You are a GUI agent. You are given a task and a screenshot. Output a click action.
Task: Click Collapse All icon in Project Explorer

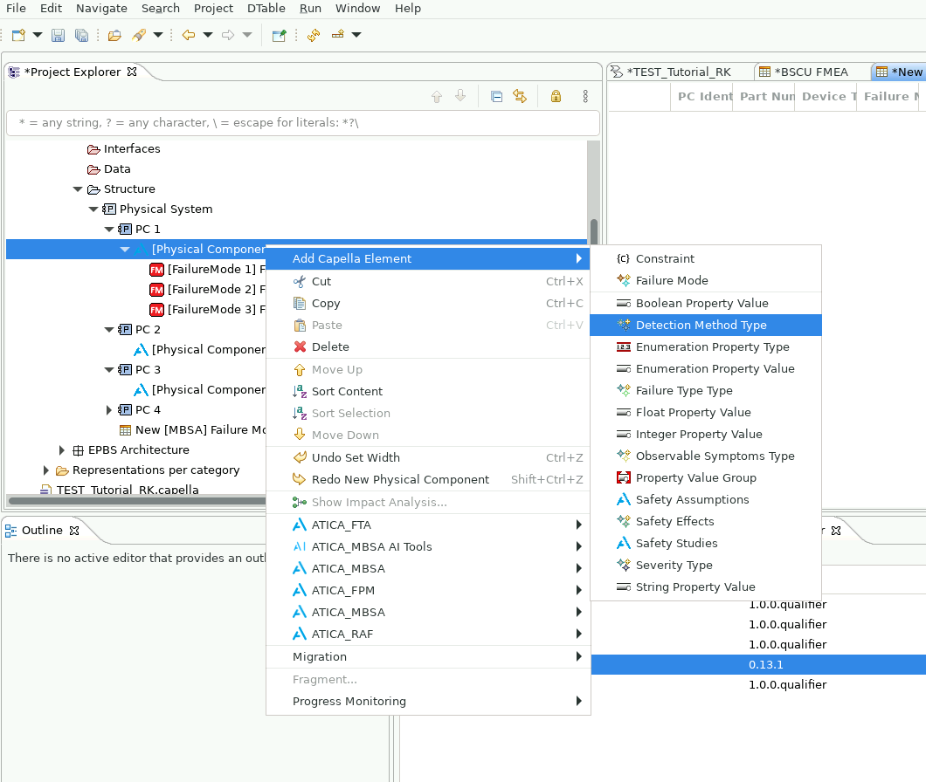point(497,96)
